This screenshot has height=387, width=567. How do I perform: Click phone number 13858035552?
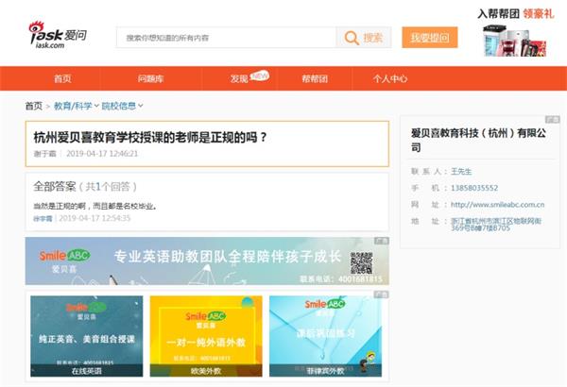474,188
